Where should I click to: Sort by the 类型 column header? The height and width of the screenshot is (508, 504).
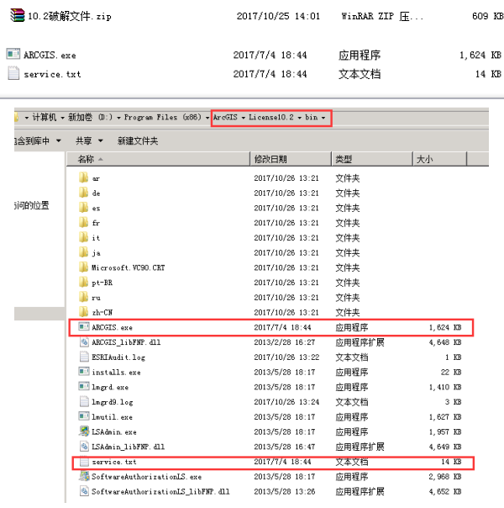tap(372, 159)
